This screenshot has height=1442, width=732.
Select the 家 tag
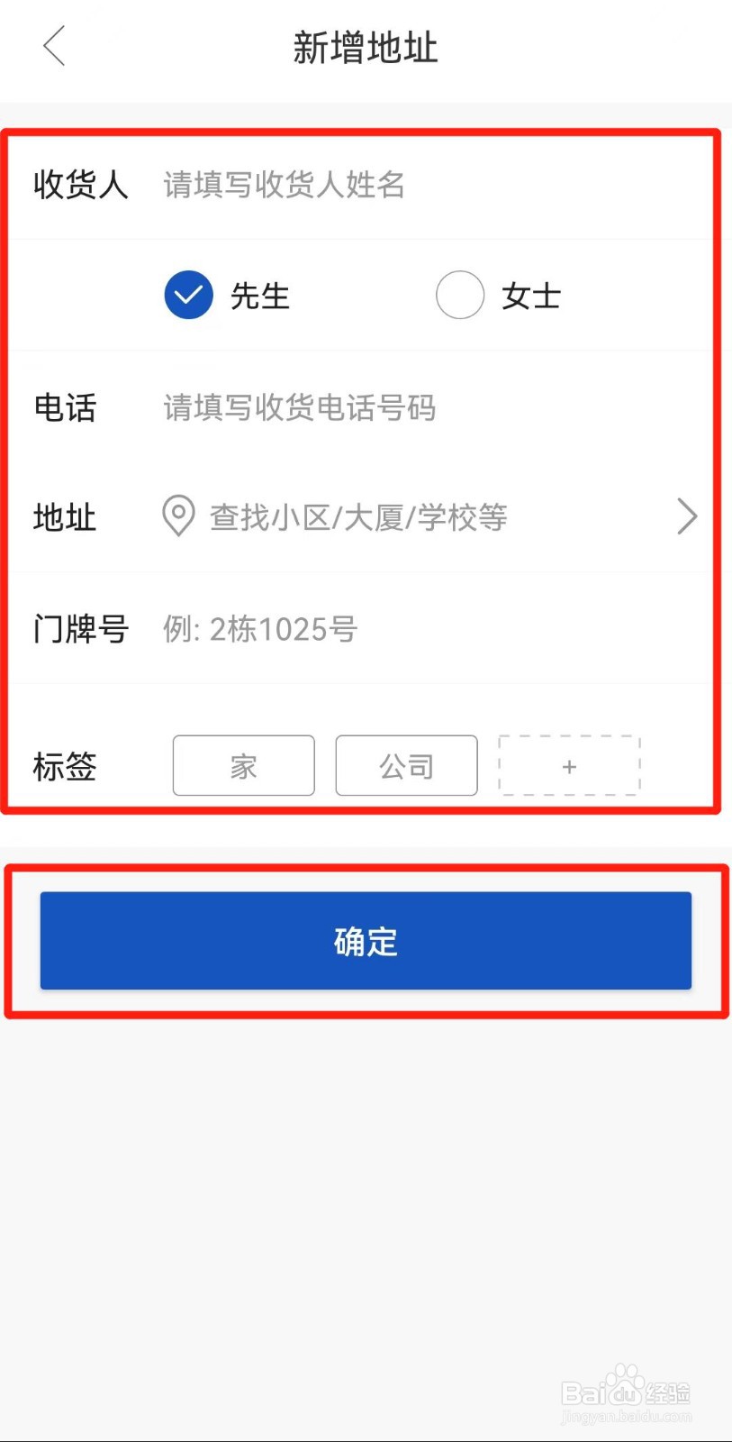244,765
